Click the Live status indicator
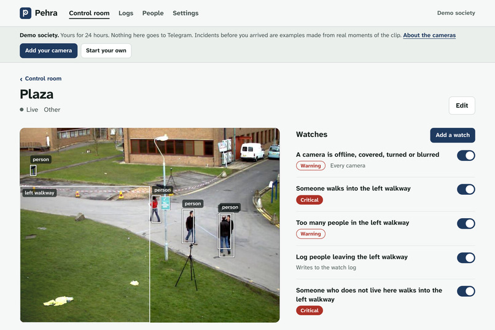This screenshot has width=495, height=330. [x=29, y=109]
